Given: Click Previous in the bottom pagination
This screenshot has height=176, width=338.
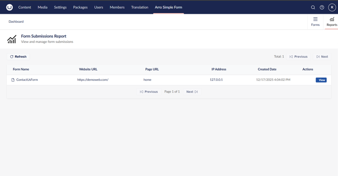Looking at the screenshot, I should (149, 92).
